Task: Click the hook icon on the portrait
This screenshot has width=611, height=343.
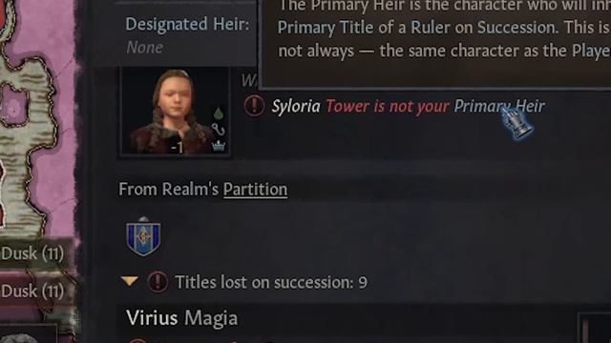Action: (x=219, y=130)
